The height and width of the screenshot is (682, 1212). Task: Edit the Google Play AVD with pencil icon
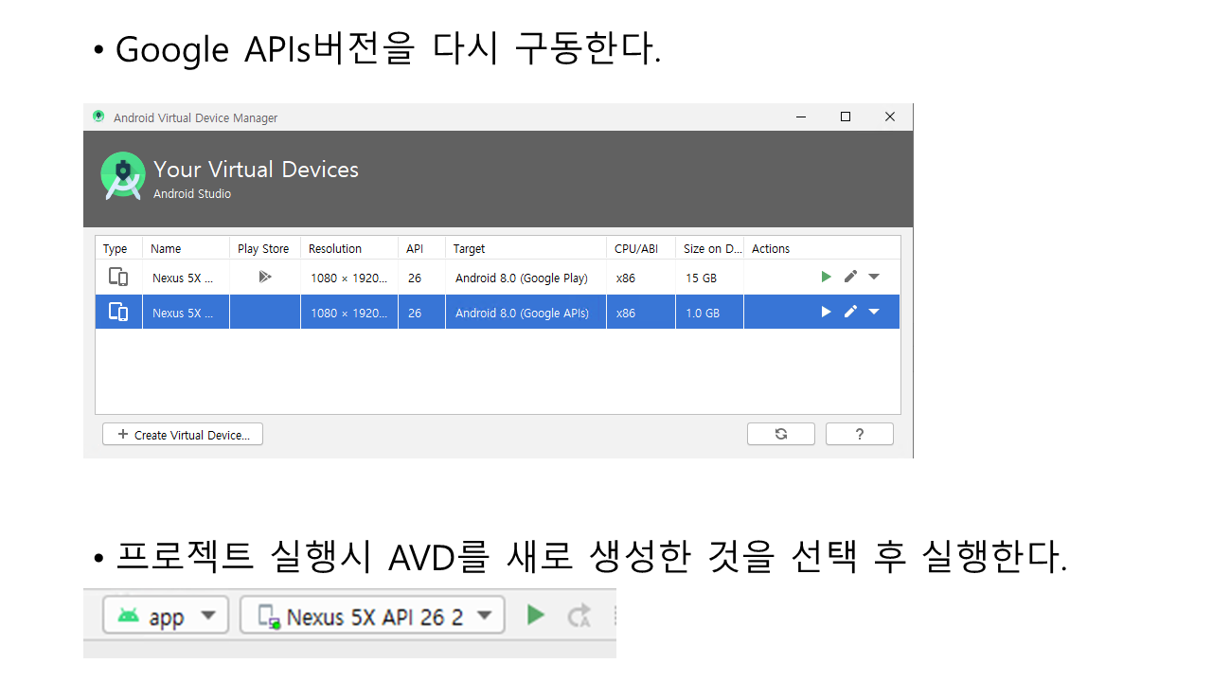(850, 277)
